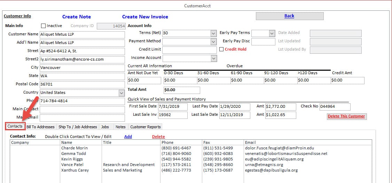Click the $2,772.00 Amt field

pyautogui.click(x=281, y=107)
